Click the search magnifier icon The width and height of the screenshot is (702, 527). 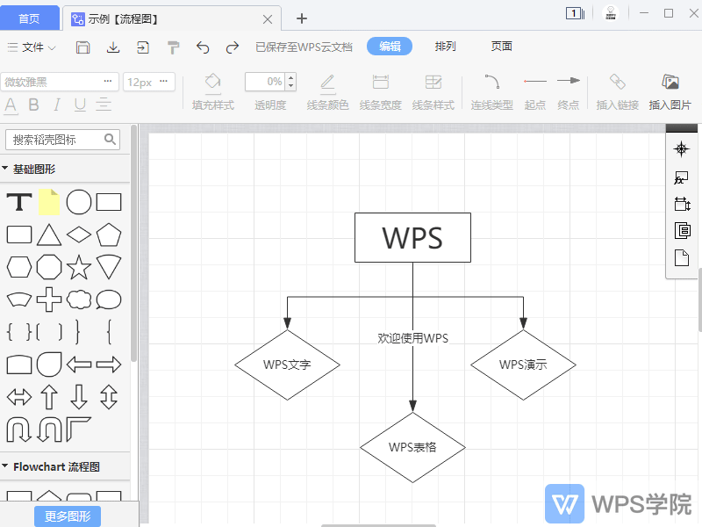pos(110,140)
